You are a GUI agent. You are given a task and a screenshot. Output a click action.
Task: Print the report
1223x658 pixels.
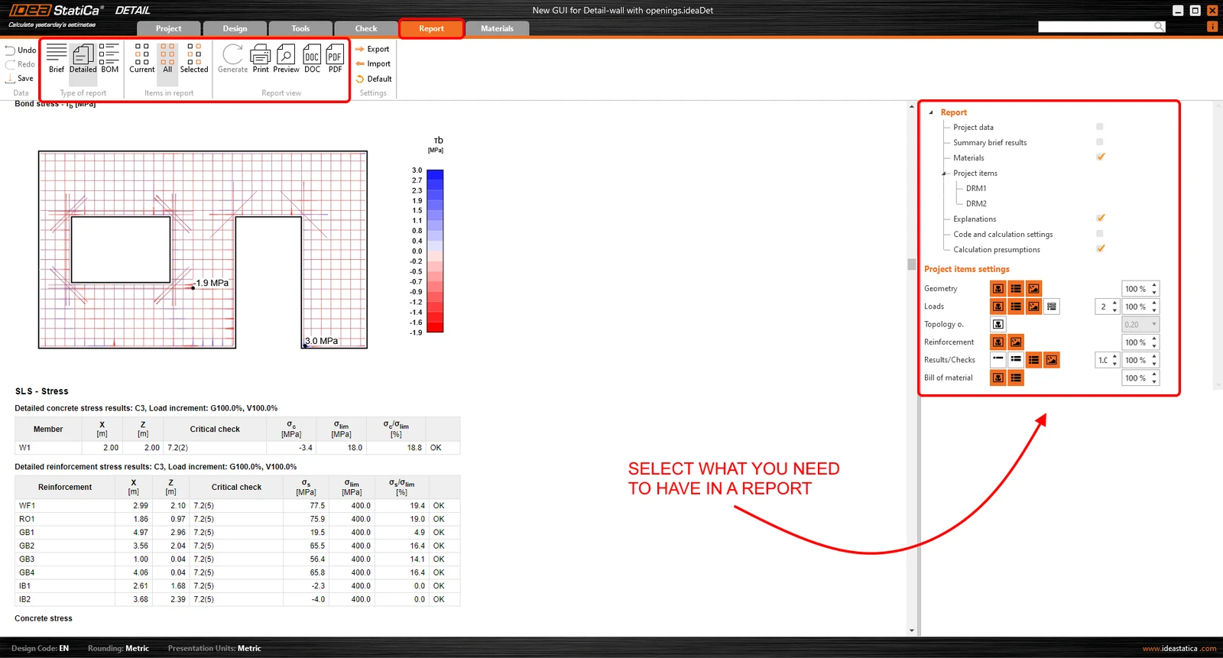point(261,58)
